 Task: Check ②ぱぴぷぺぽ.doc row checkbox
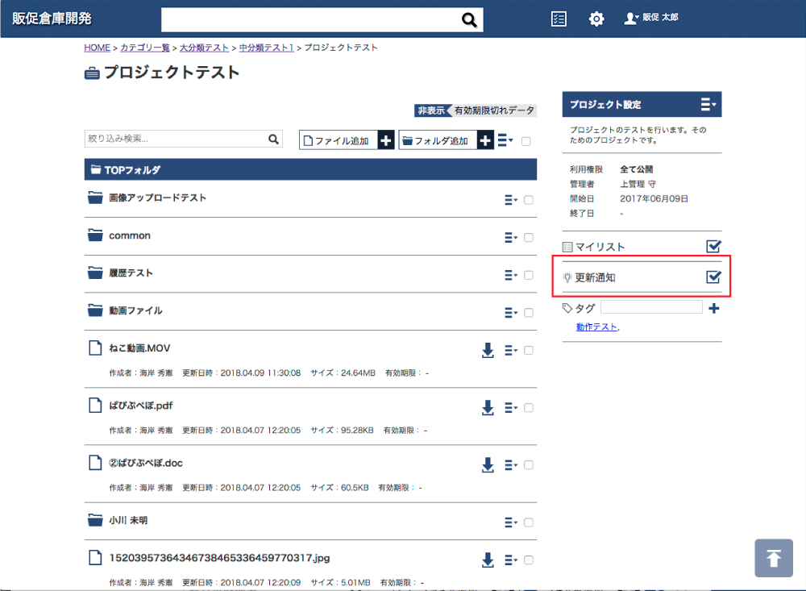[529, 465]
